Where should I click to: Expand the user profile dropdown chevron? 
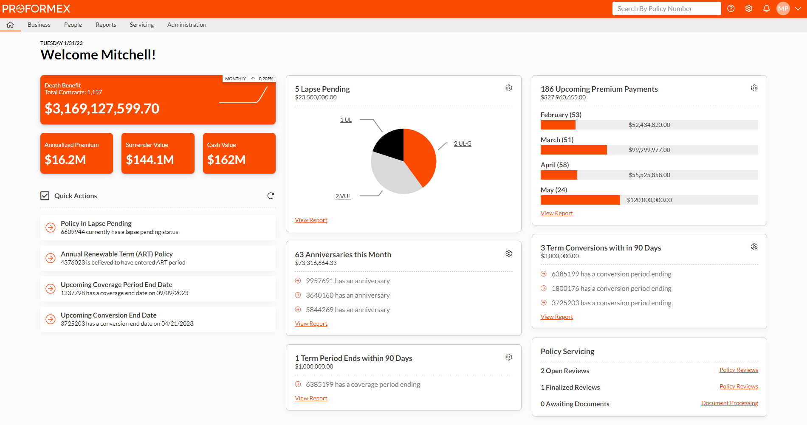(798, 8)
